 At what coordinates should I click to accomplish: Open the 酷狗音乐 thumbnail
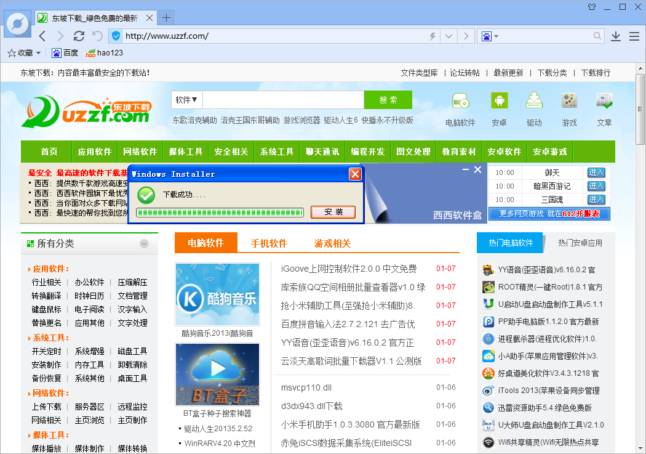tap(218, 294)
